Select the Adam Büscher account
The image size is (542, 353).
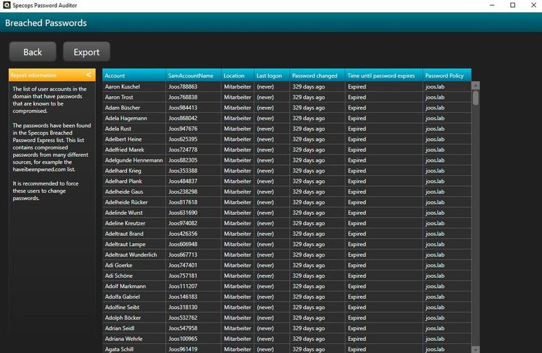tap(123, 108)
